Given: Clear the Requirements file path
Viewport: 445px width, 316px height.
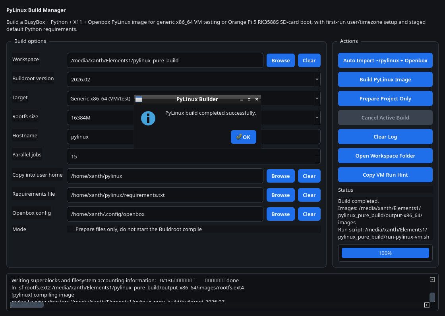Looking at the screenshot, I should (309, 195).
